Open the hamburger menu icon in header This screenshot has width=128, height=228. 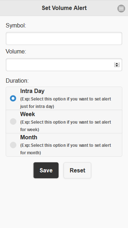pos(121,9)
